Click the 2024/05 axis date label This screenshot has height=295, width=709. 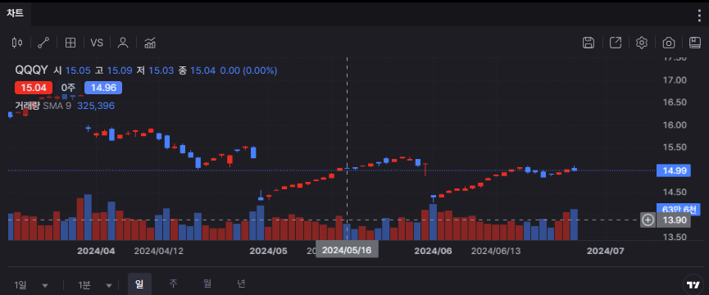269,251
